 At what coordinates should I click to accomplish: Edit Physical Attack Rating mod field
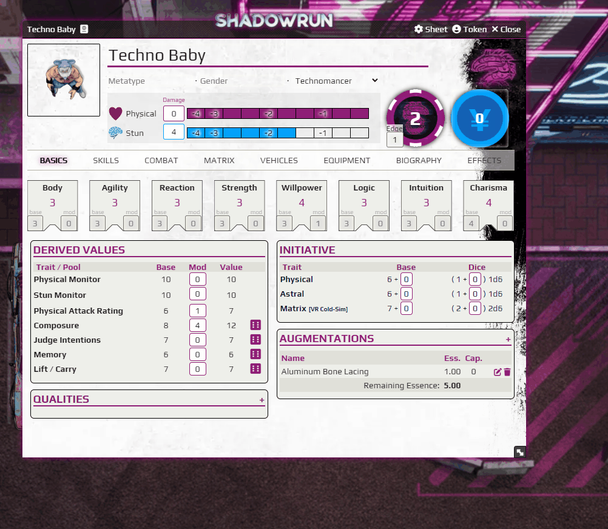point(197,311)
